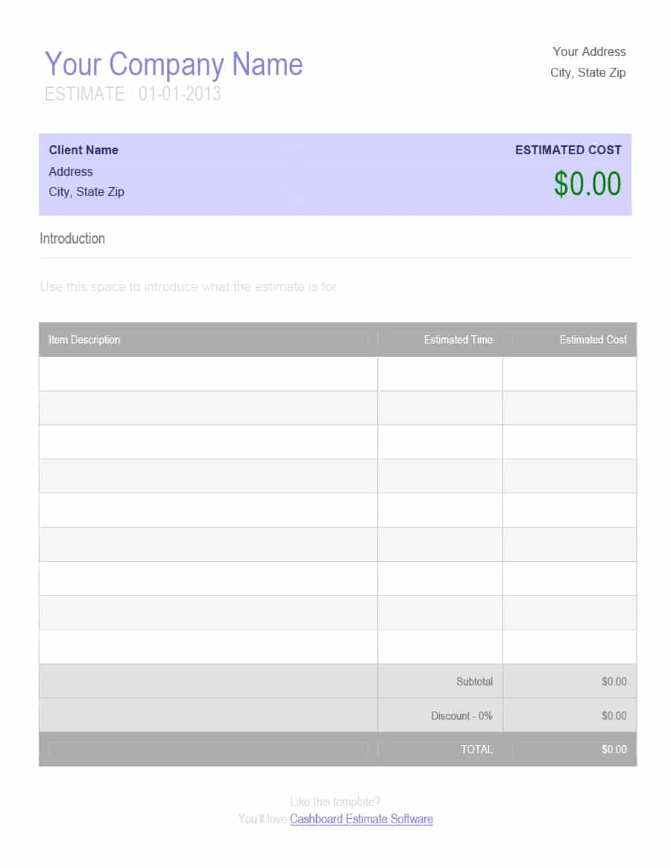Screen dimensions: 671x868
Task: Click the TOTAL $0.00 amount
Action: point(614,750)
